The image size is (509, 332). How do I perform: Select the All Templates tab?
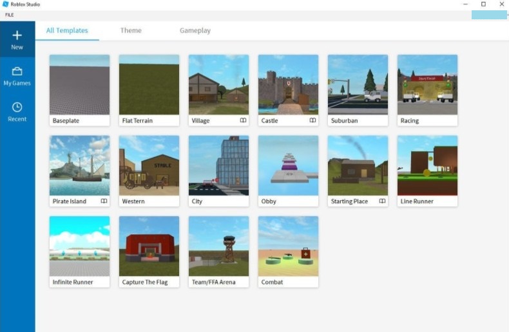pos(67,30)
